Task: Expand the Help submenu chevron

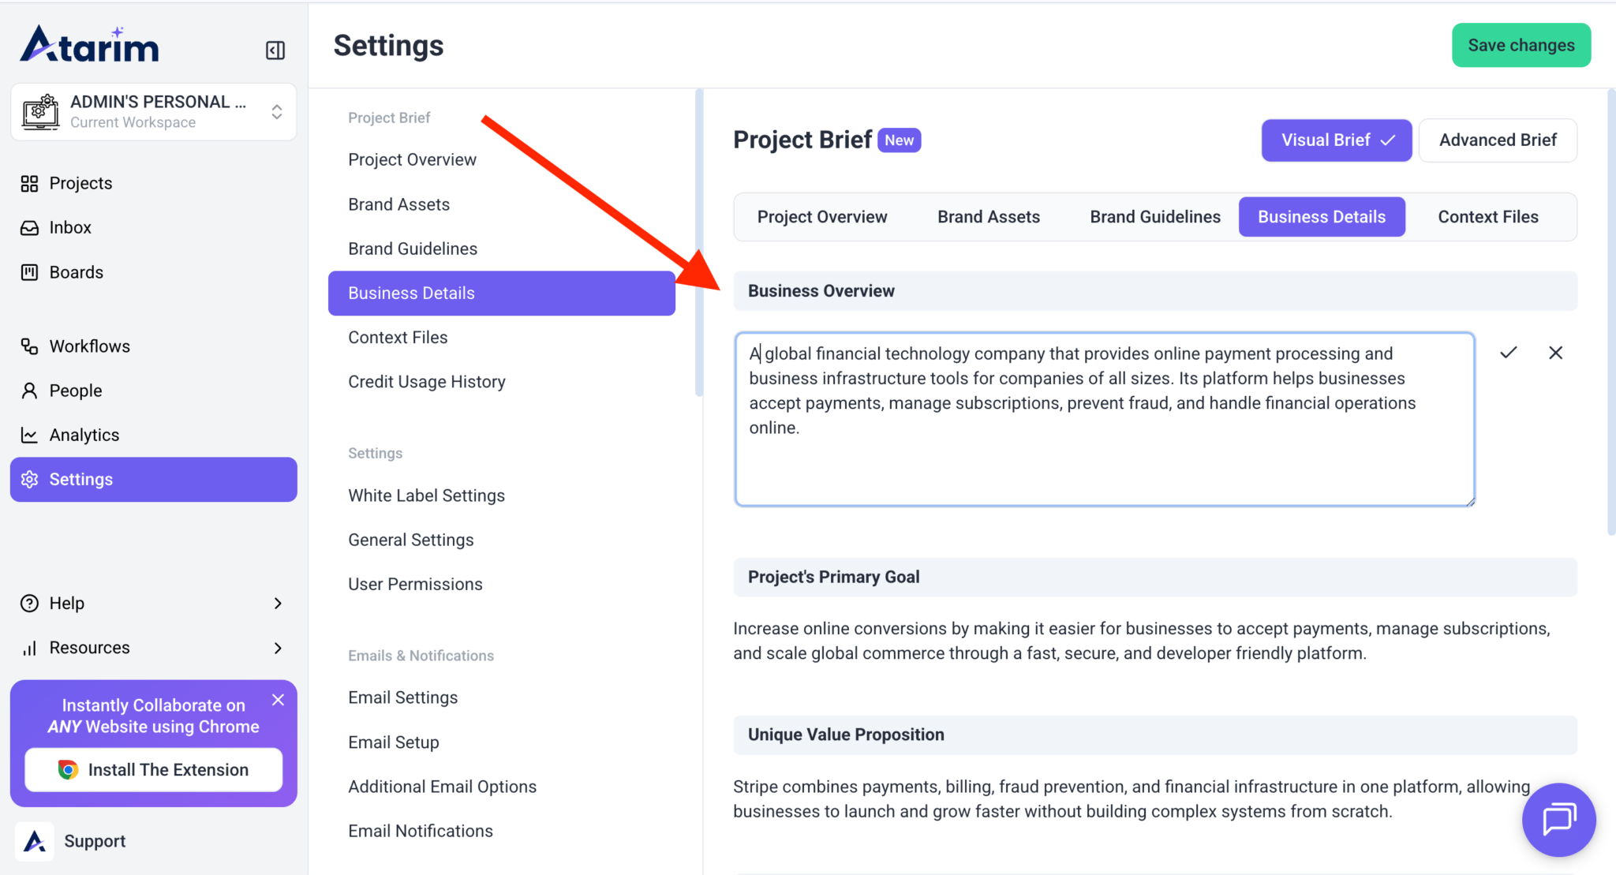Action: click(x=278, y=604)
